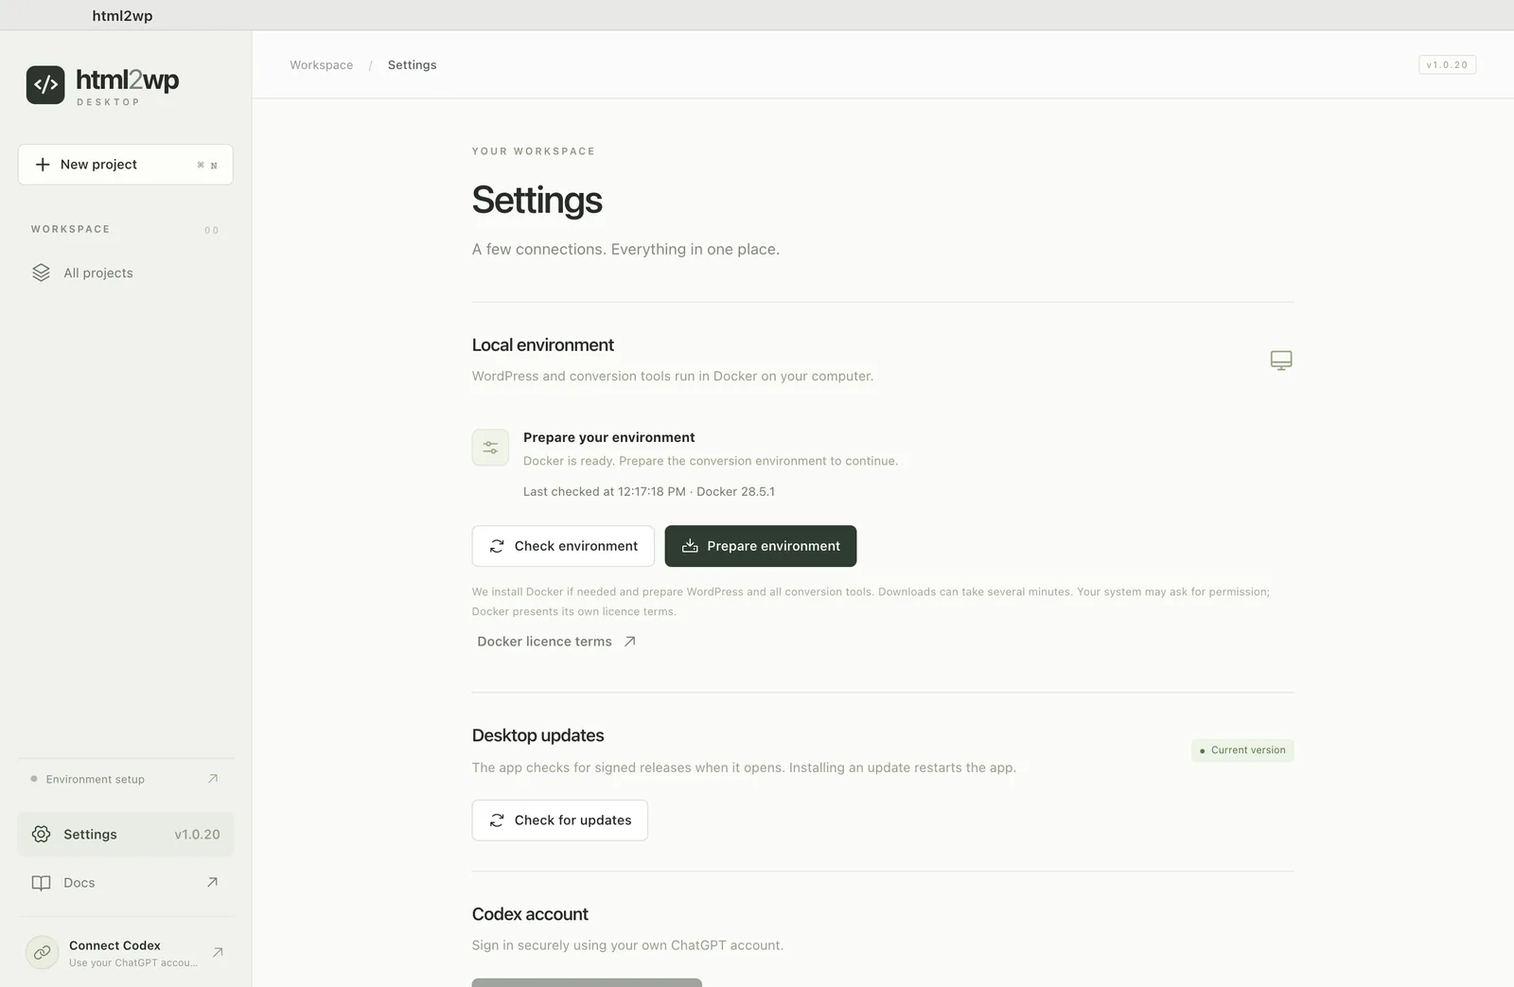Click the Last checked Docker 28.5.1 text
The width and height of the screenshot is (1514, 987).
click(649, 492)
